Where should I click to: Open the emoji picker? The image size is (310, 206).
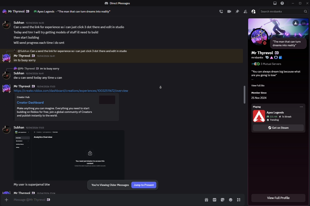pyautogui.click(x=231, y=200)
